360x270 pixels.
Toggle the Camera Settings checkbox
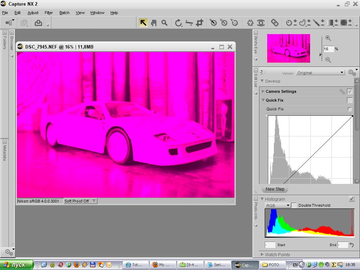click(x=349, y=91)
